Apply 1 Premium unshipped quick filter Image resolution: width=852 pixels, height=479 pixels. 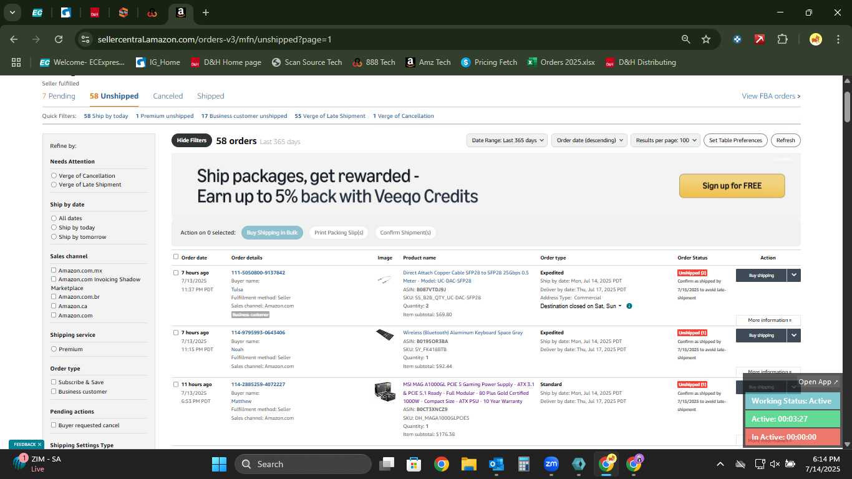tap(165, 116)
